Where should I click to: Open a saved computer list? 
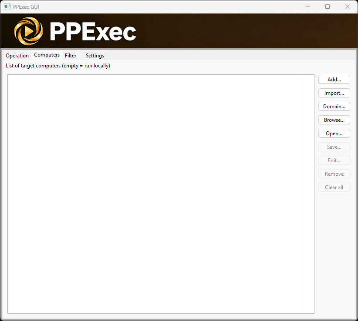[334, 134]
